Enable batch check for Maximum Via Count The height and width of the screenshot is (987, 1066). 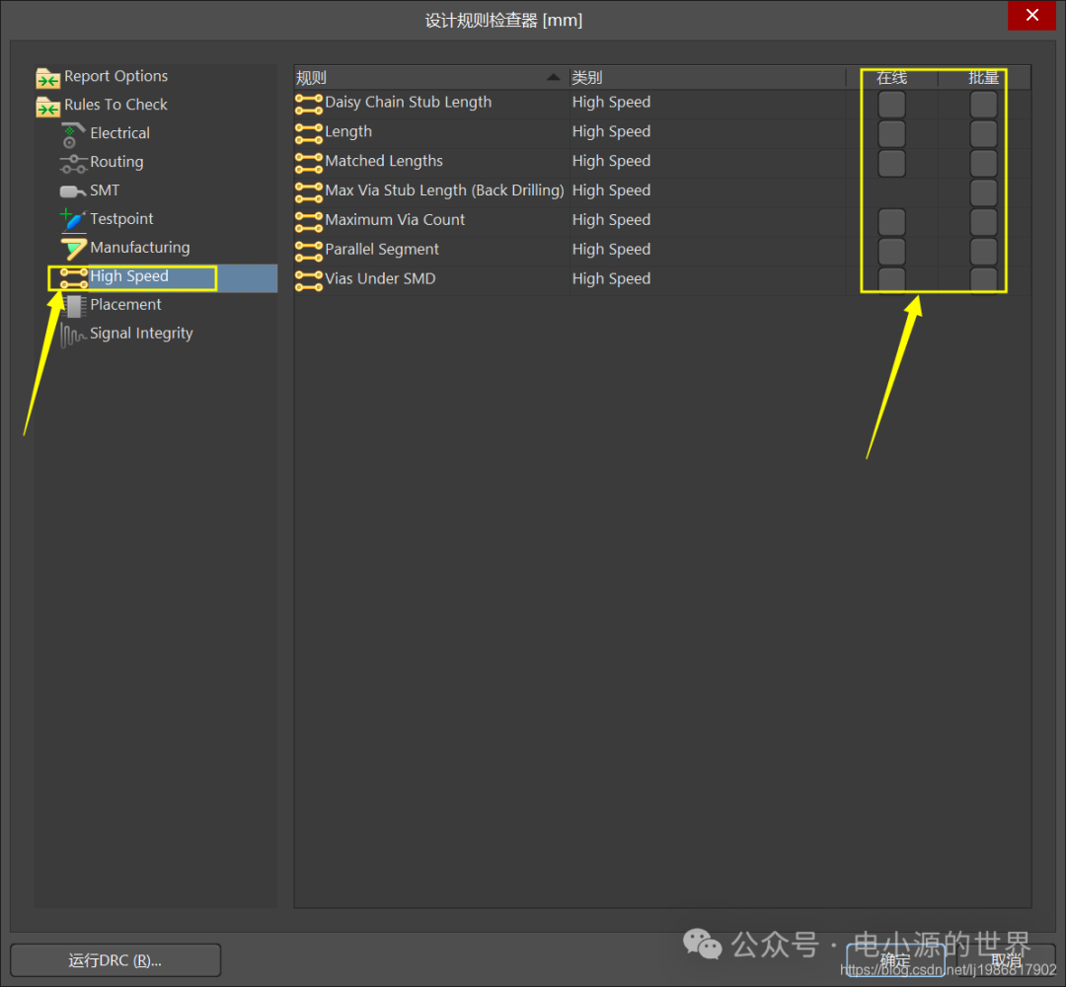click(983, 222)
